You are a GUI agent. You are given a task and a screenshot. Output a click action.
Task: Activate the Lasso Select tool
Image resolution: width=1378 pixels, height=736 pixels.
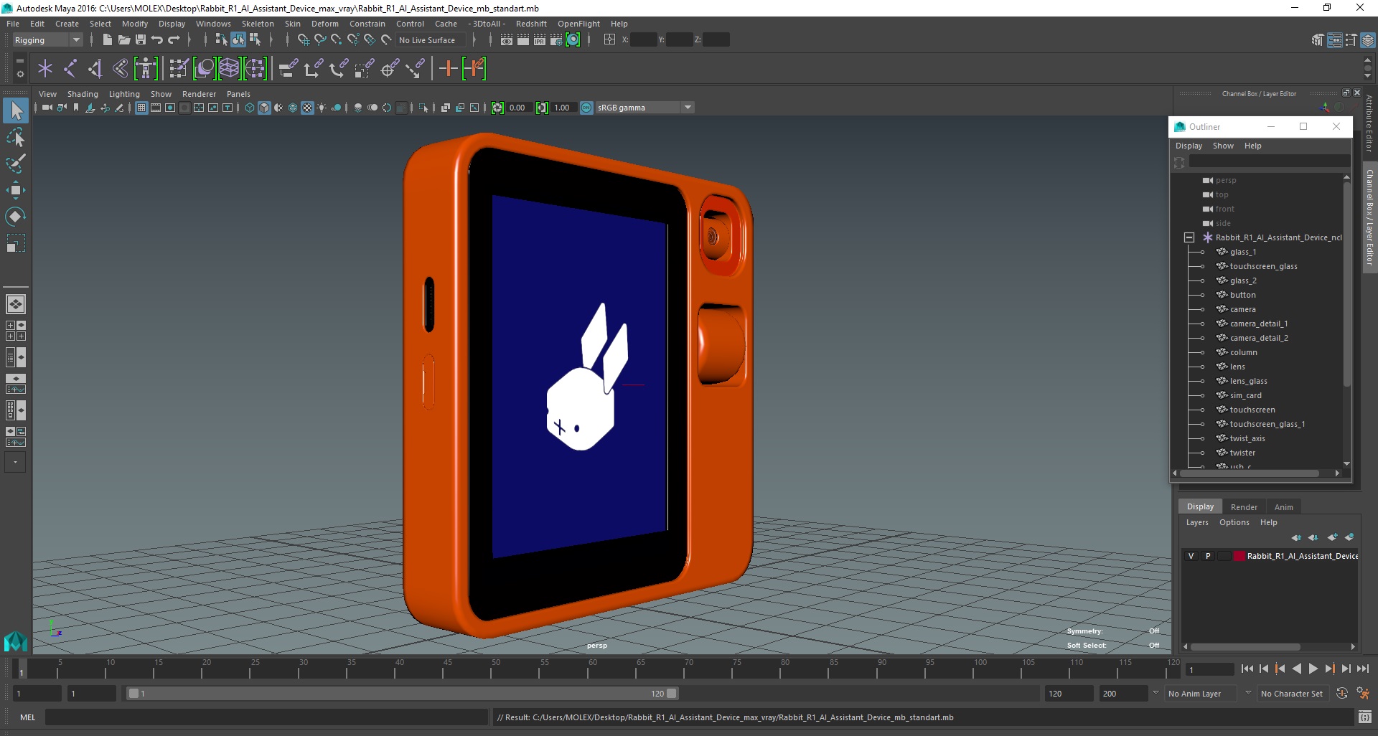[16, 137]
